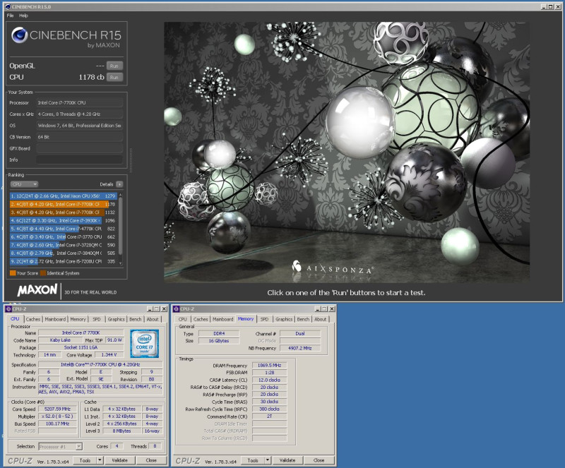
Task: Switch to SPD tab in left CPU-Z
Action: click(97, 319)
